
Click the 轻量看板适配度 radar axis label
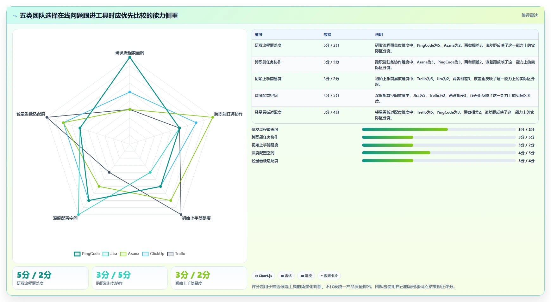pyautogui.click(x=31, y=114)
